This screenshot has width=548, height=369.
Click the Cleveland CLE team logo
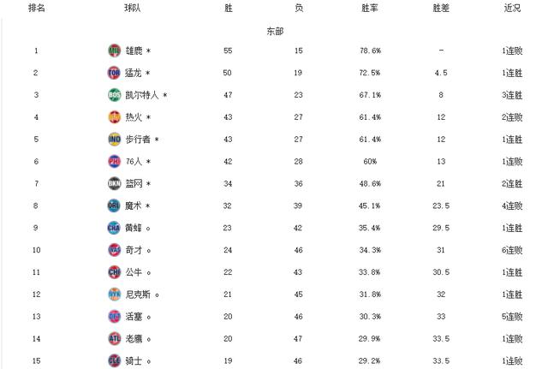click(114, 360)
